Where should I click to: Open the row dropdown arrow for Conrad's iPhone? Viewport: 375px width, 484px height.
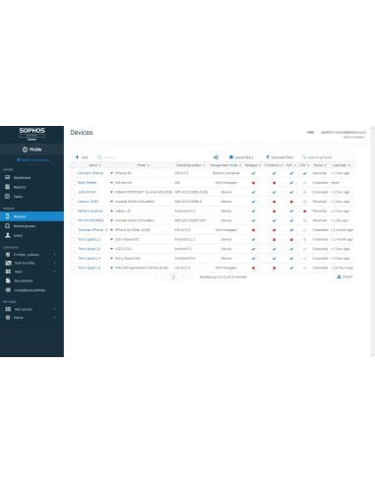click(x=111, y=173)
